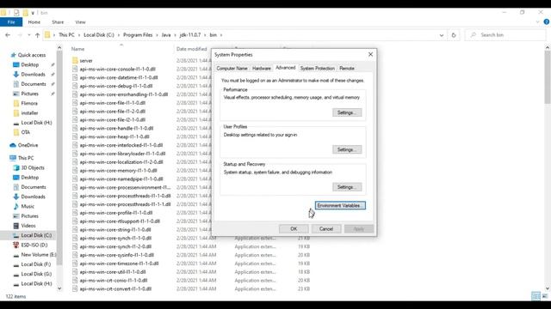The width and height of the screenshot is (551, 309).
Task: Open the View ribbon tab
Action: (80, 22)
